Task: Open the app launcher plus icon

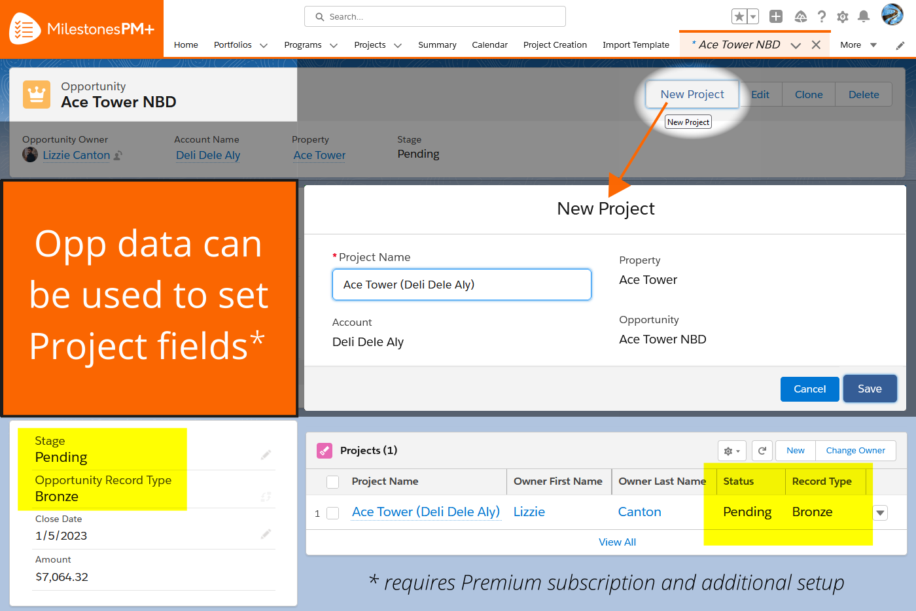Action: point(776,16)
